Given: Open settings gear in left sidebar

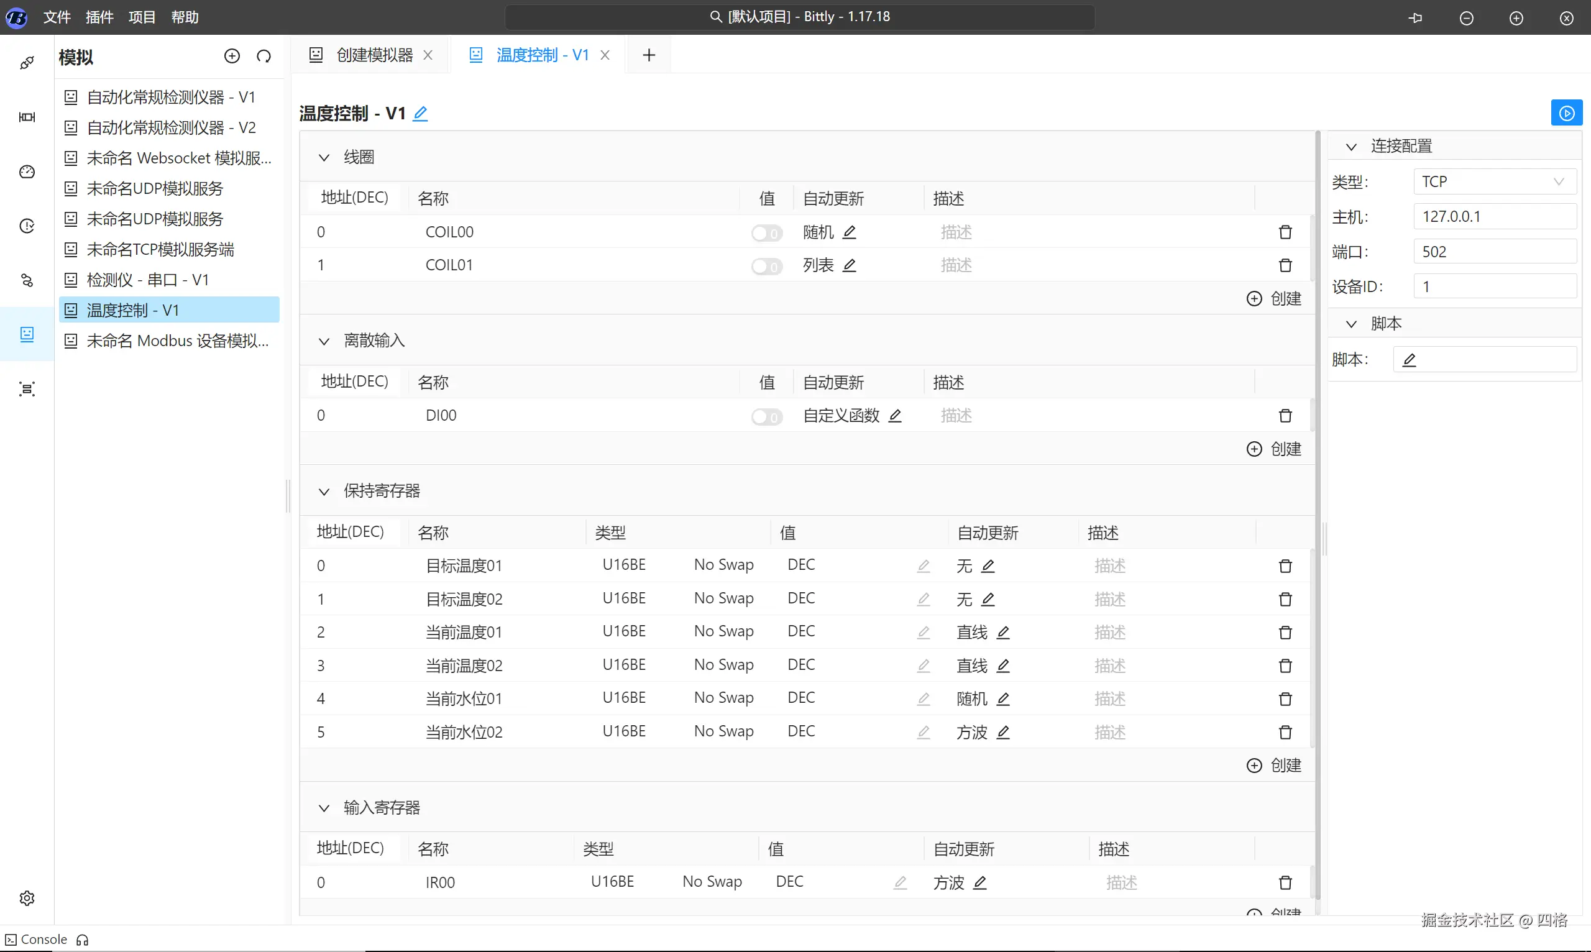Looking at the screenshot, I should [x=27, y=897].
